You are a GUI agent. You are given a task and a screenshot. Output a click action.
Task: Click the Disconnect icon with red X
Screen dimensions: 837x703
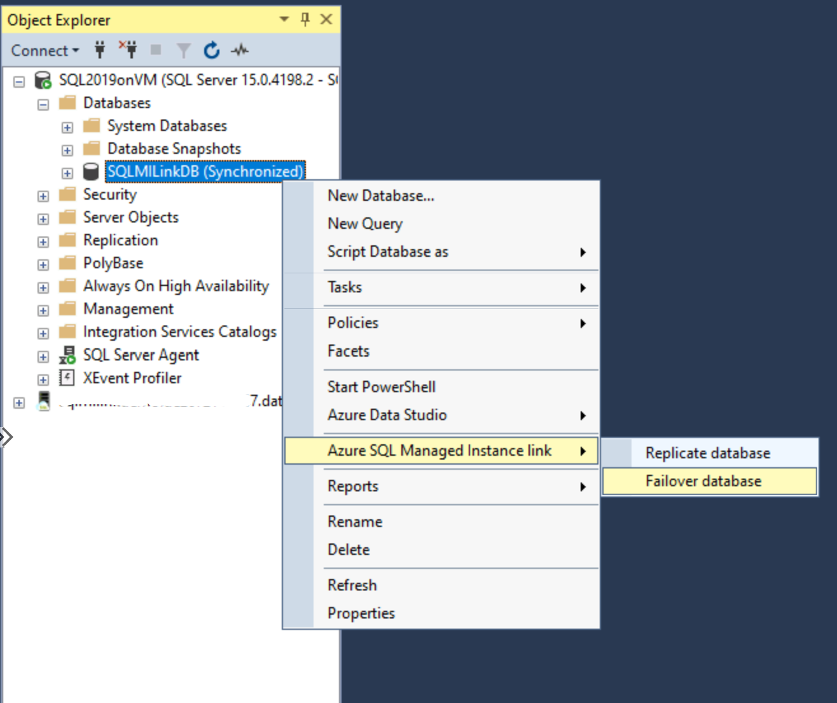[126, 50]
